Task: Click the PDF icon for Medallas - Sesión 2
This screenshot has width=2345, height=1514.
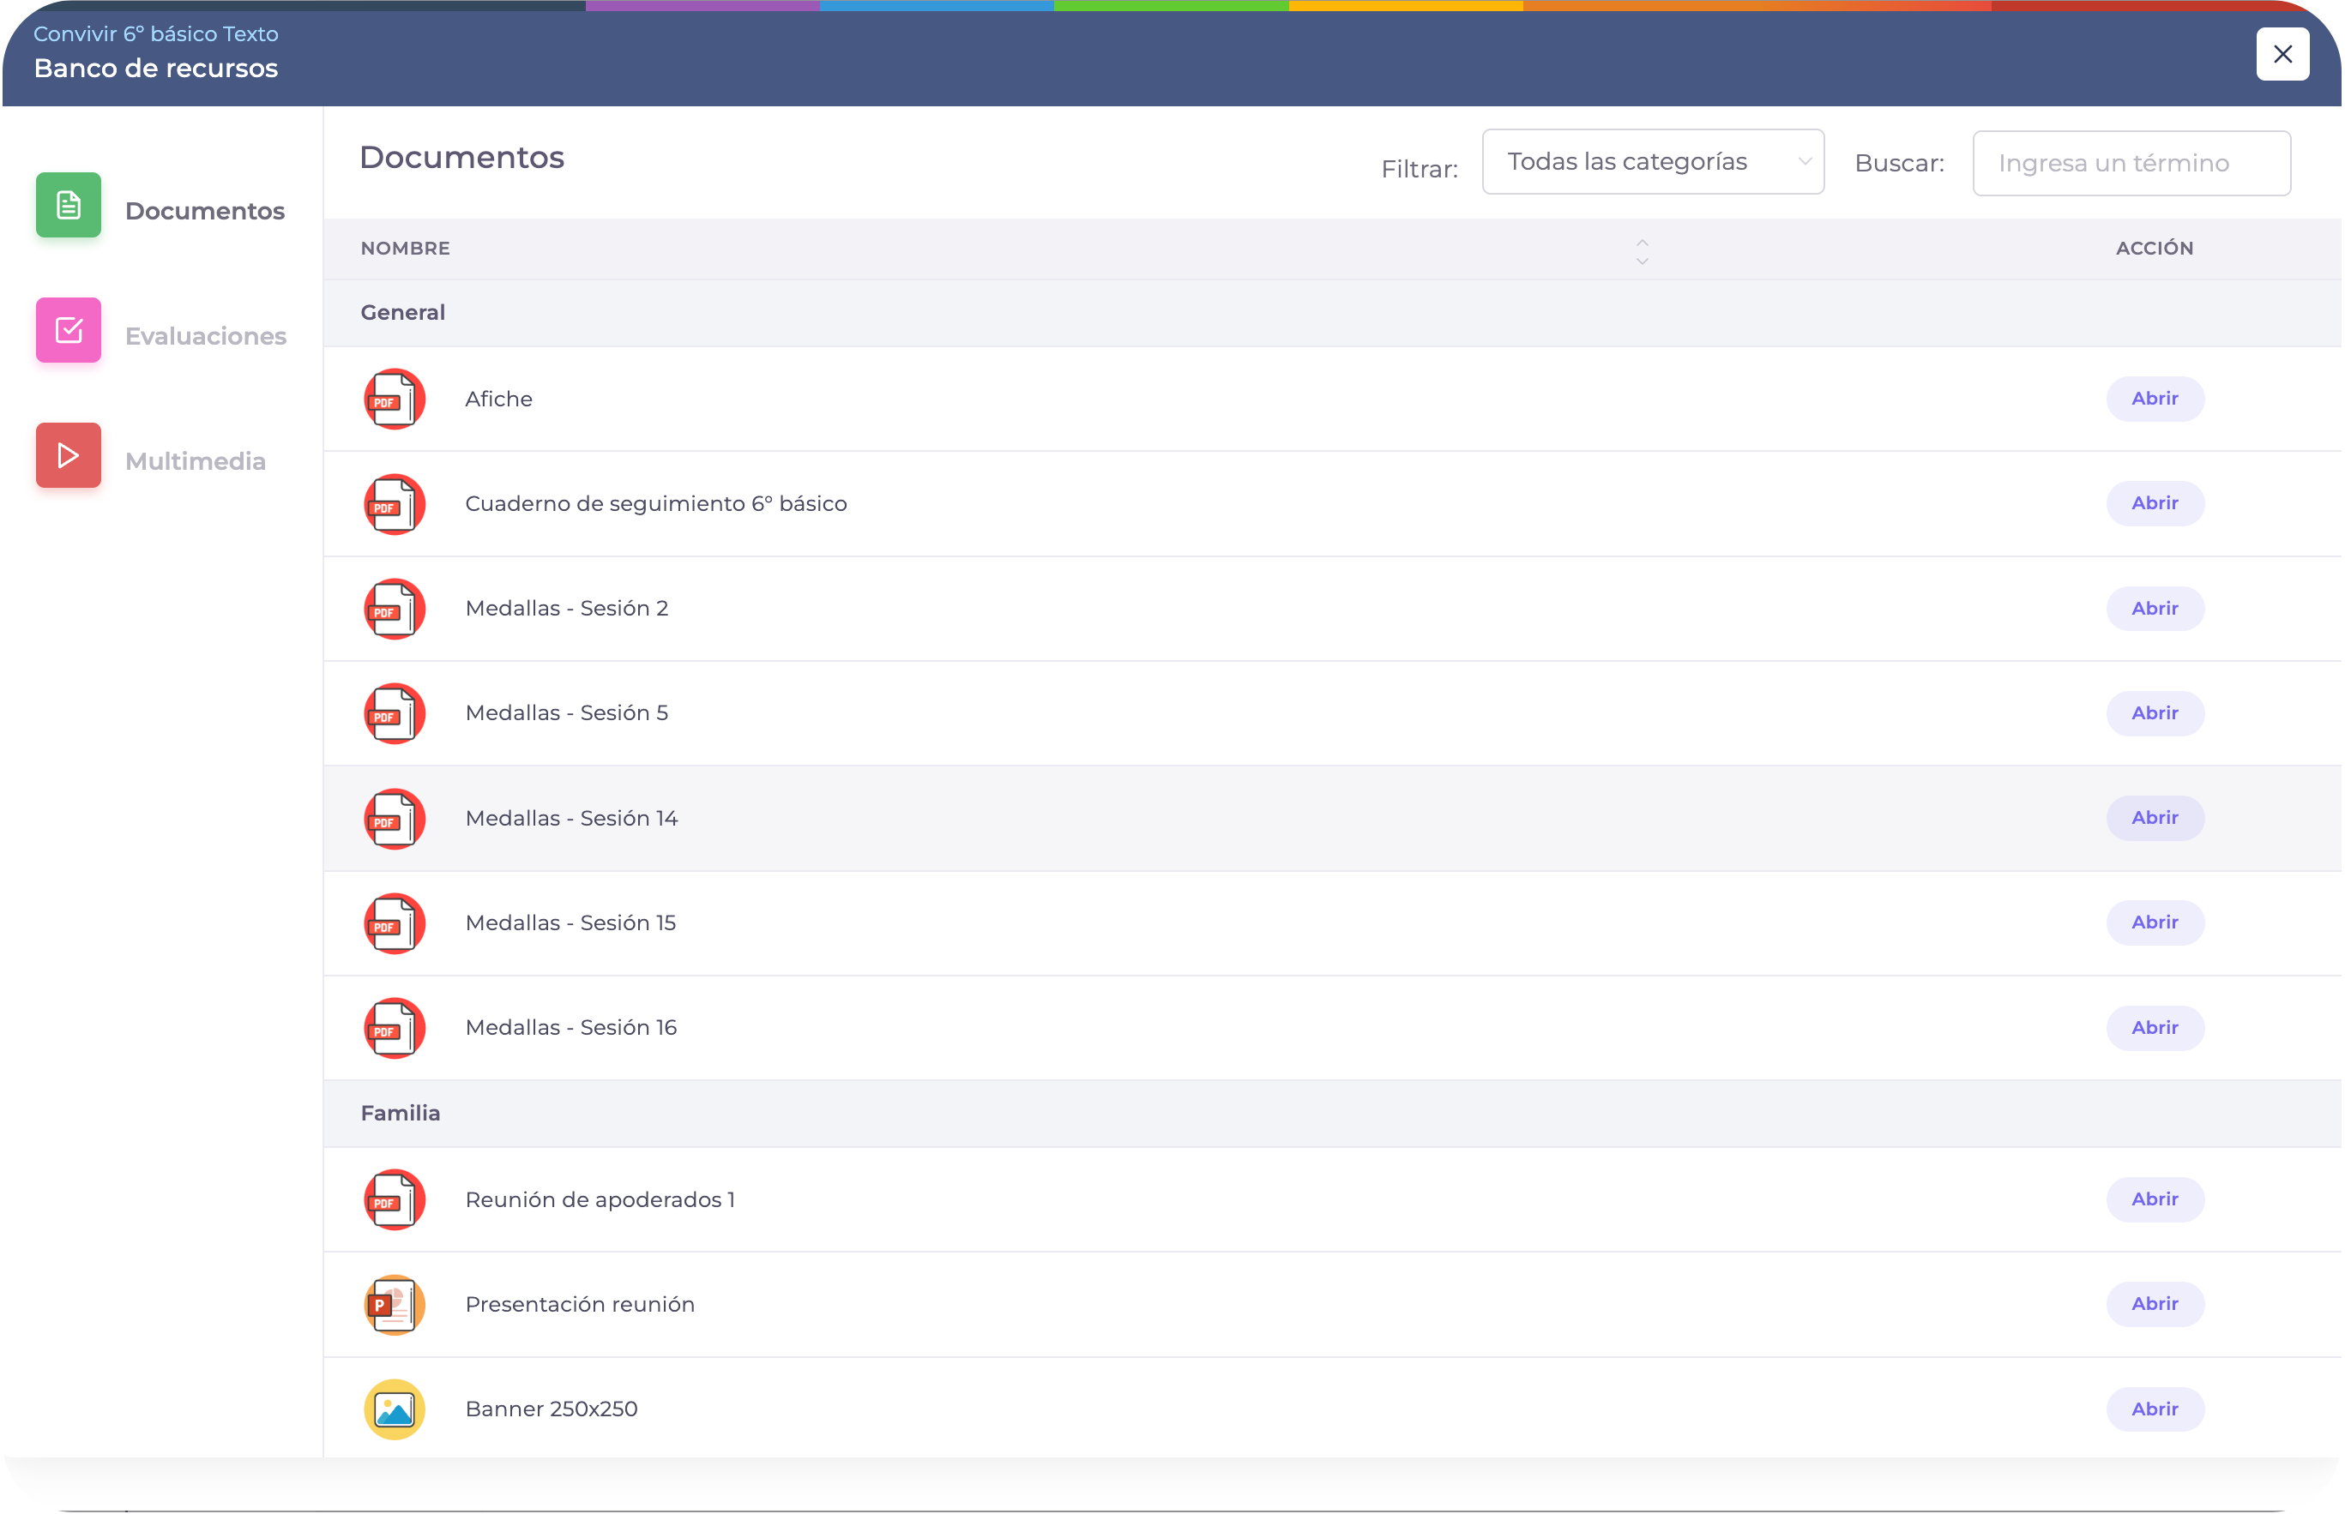Action: [395, 609]
